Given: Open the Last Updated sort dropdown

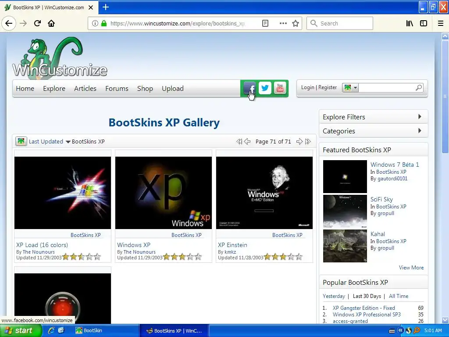Looking at the screenshot, I should click(50, 142).
